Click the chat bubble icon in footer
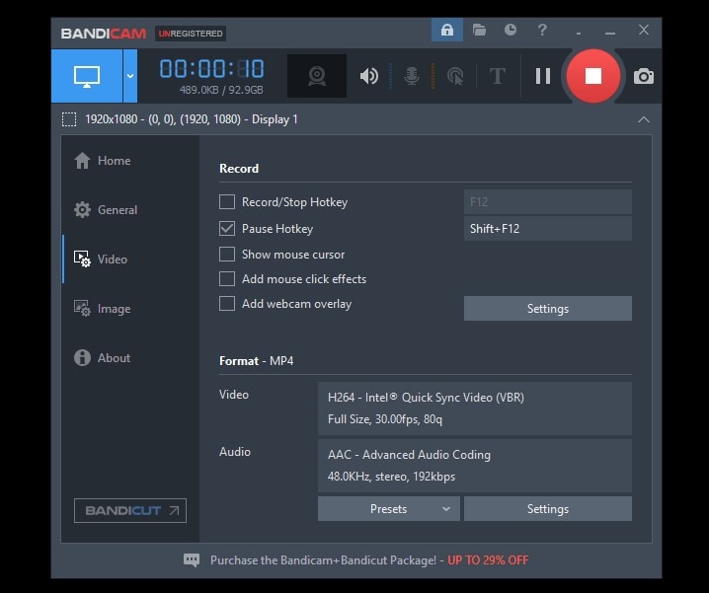The width and height of the screenshot is (709, 593). coord(192,560)
